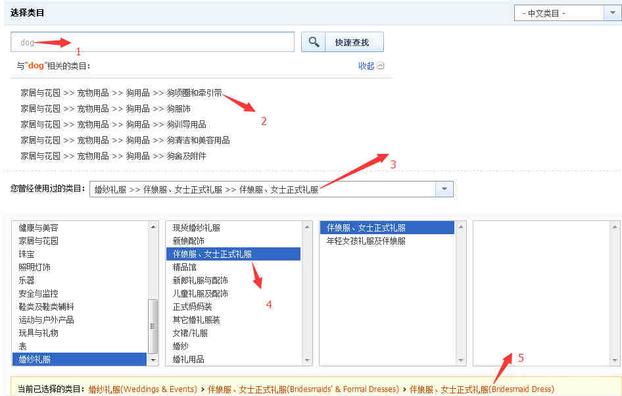Select 新娘配饰 subcategory
Viewport: 622px width, 396px height.
pos(233,241)
